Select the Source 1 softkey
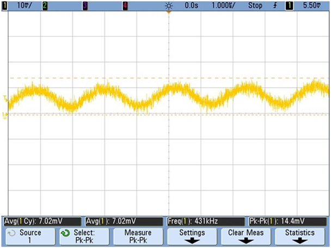Viewport: 332px width, 248px height. (x=30, y=237)
